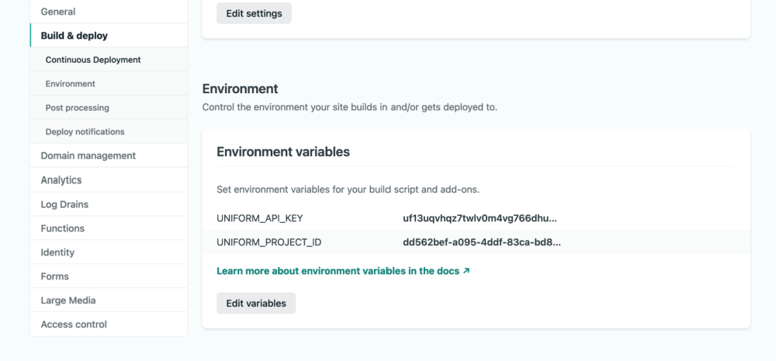Viewport: 776px width, 361px height.
Task: Click the Edit settings button
Action: click(x=254, y=13)
